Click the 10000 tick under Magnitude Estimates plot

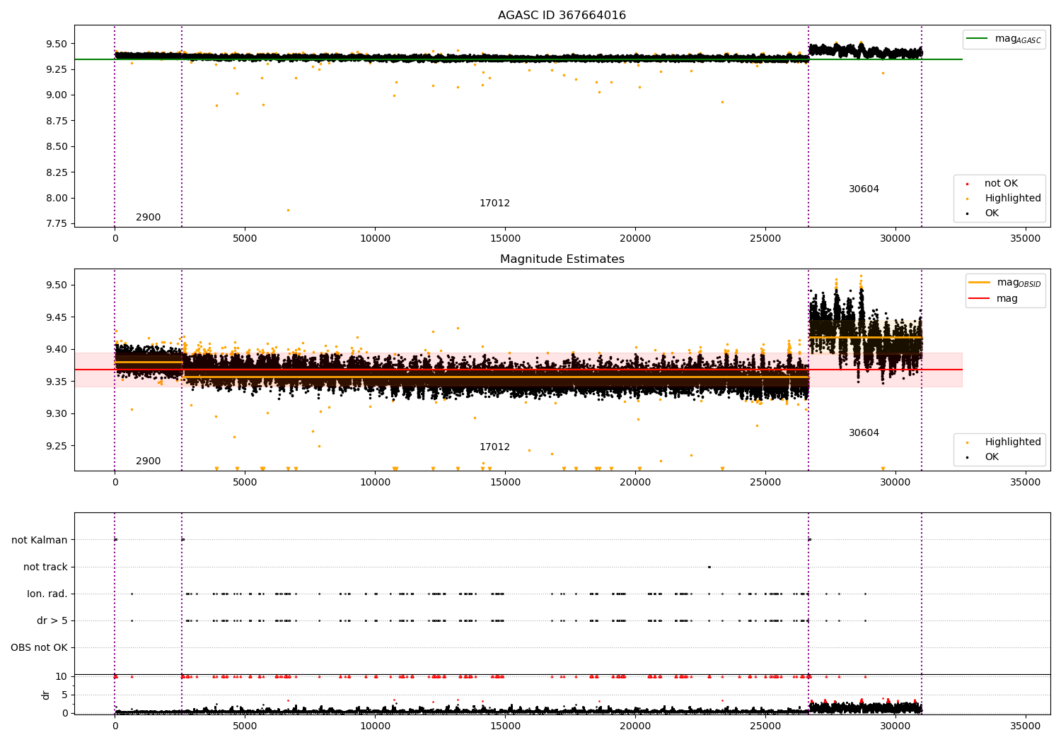[x=375, y=483]
